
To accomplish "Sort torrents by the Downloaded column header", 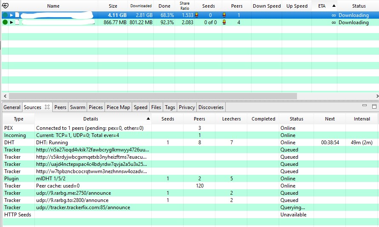I will coord(141,6).
